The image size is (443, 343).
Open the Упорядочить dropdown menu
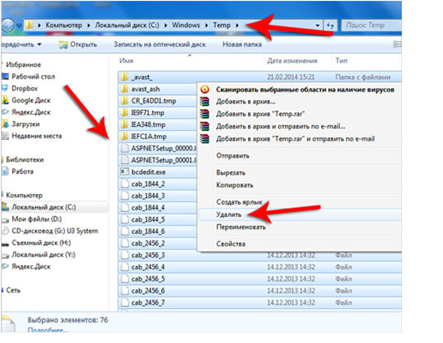point(21,44)
